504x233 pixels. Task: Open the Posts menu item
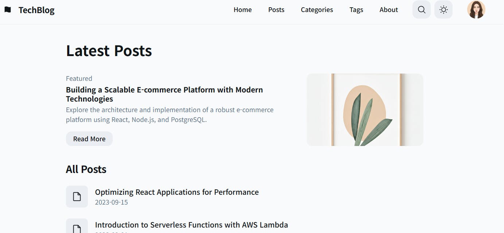(276, 10)
